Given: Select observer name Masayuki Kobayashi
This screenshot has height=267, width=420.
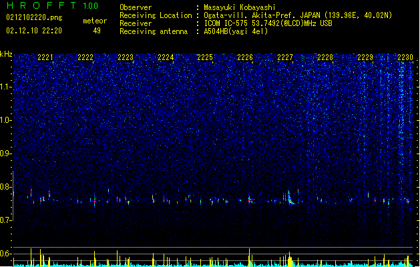Looking at the screenshot, I should click(240, 7).
